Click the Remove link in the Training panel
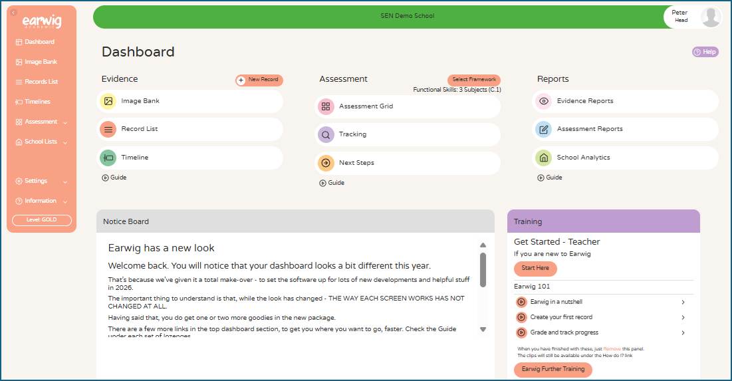This screenshot has height=381, width=732. [612, 349]
